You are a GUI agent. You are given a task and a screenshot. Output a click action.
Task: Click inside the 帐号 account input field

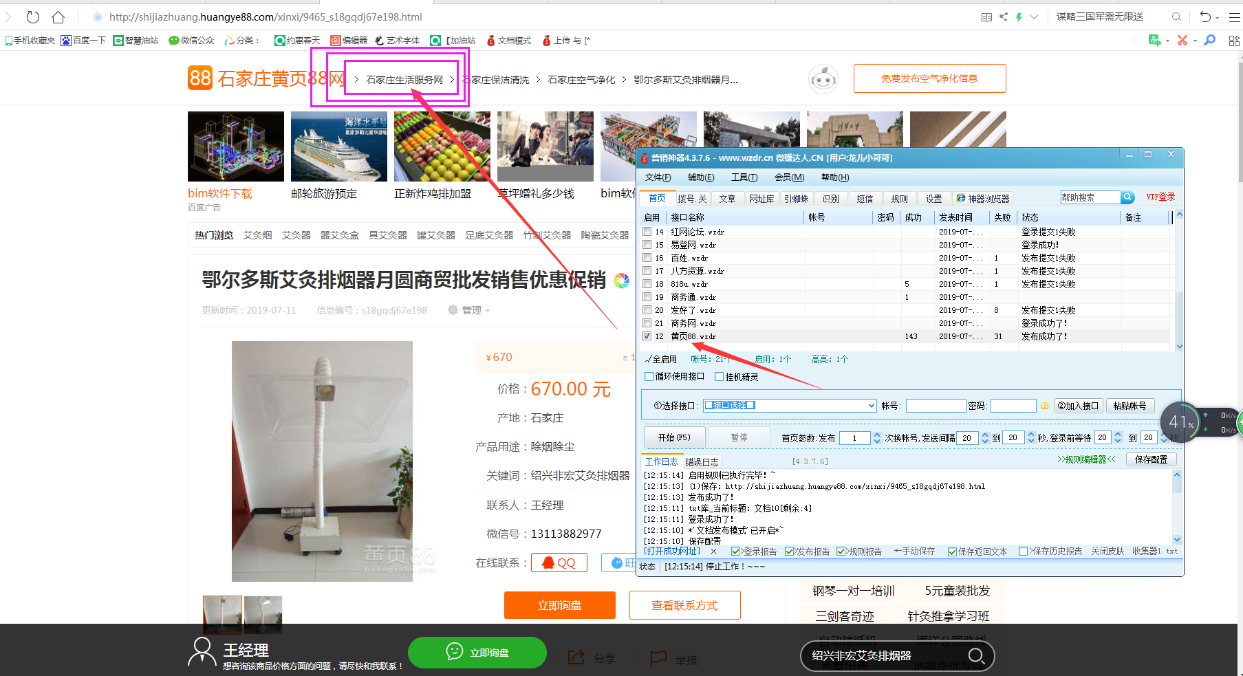[936, 405]
